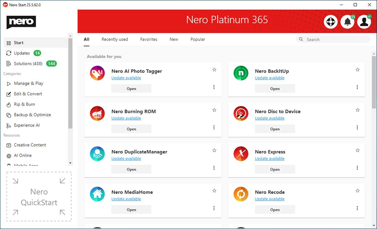Open Nero Express
The height and width of the screenshot is (229, 377).
click(x=275, y=169)
